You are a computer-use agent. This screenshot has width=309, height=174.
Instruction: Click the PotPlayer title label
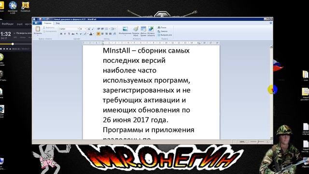[x=8, y=24]
